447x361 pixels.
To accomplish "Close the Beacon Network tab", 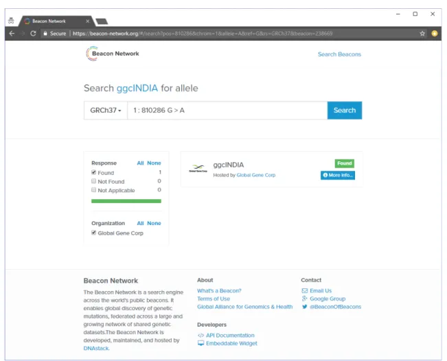I will [87, 21].
